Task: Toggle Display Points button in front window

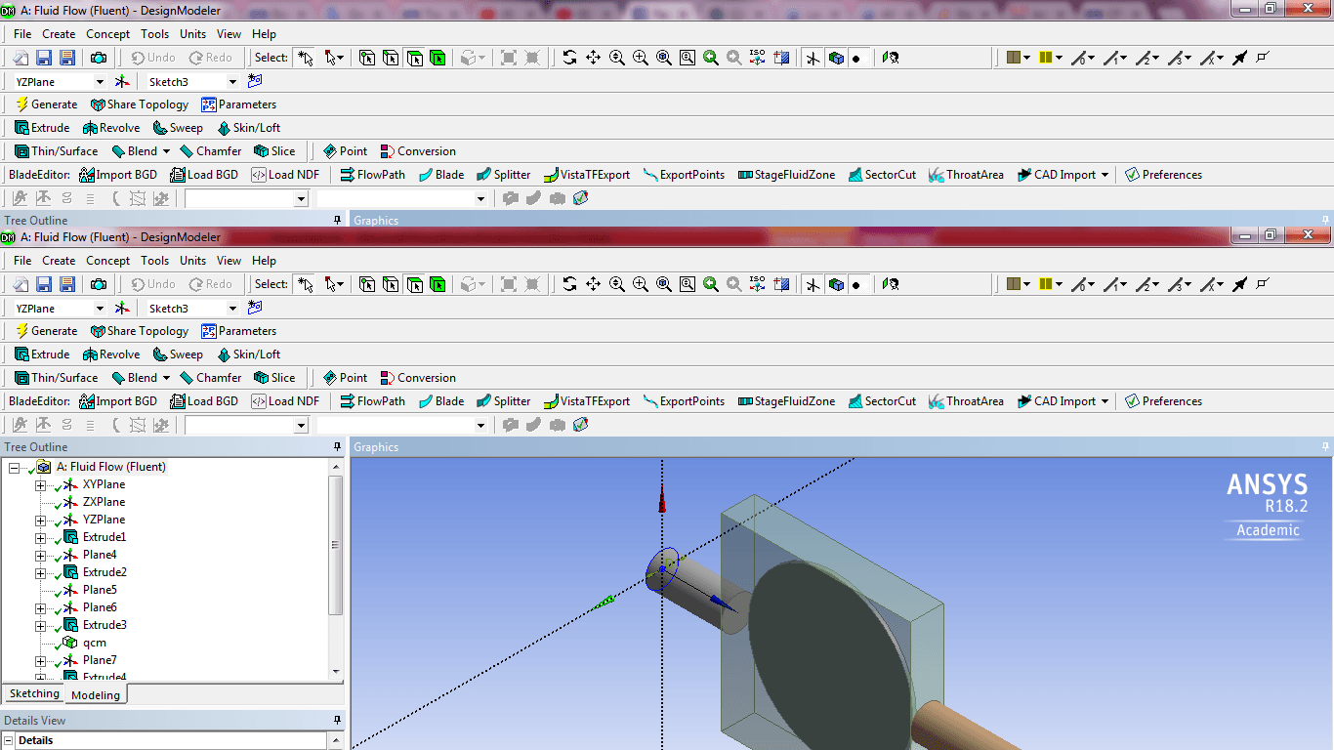Action: tap(859, 284)
